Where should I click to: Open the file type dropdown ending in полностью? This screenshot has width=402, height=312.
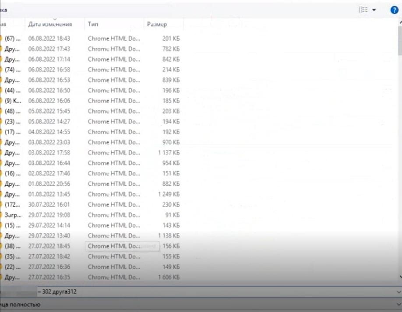[x=201, y=305]
